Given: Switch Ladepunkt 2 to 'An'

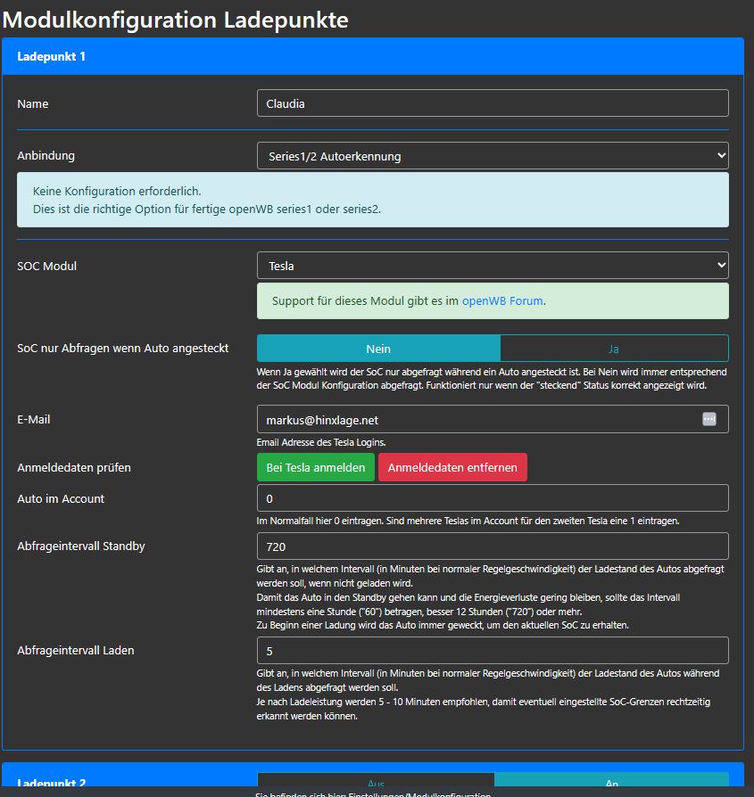Looking at the screenshot, I should click(611, 783).
